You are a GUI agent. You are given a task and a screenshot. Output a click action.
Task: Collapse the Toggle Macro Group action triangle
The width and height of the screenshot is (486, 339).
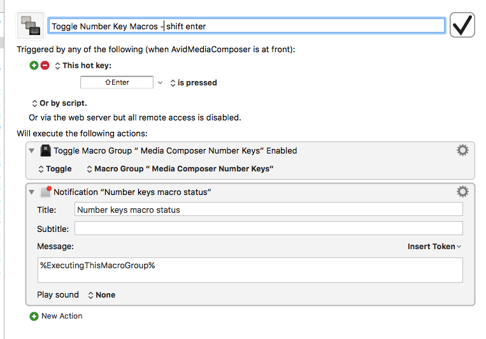(x=31, y=151)
